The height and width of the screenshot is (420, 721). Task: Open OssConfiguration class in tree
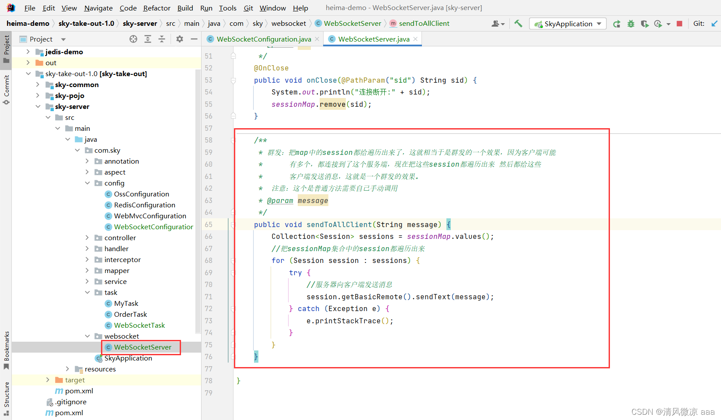click(x=141, y=194)
